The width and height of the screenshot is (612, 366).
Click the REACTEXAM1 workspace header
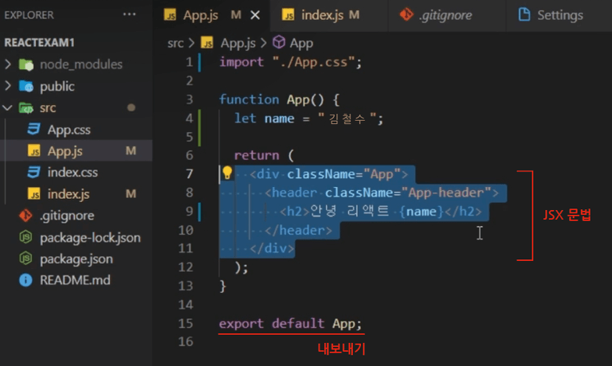pos(39,42)
